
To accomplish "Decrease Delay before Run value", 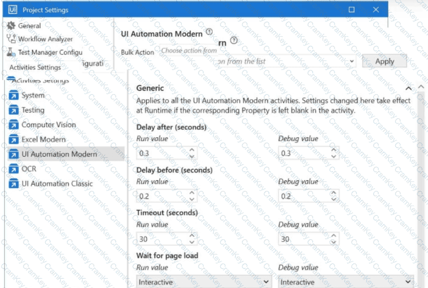I will click(192, 199).
